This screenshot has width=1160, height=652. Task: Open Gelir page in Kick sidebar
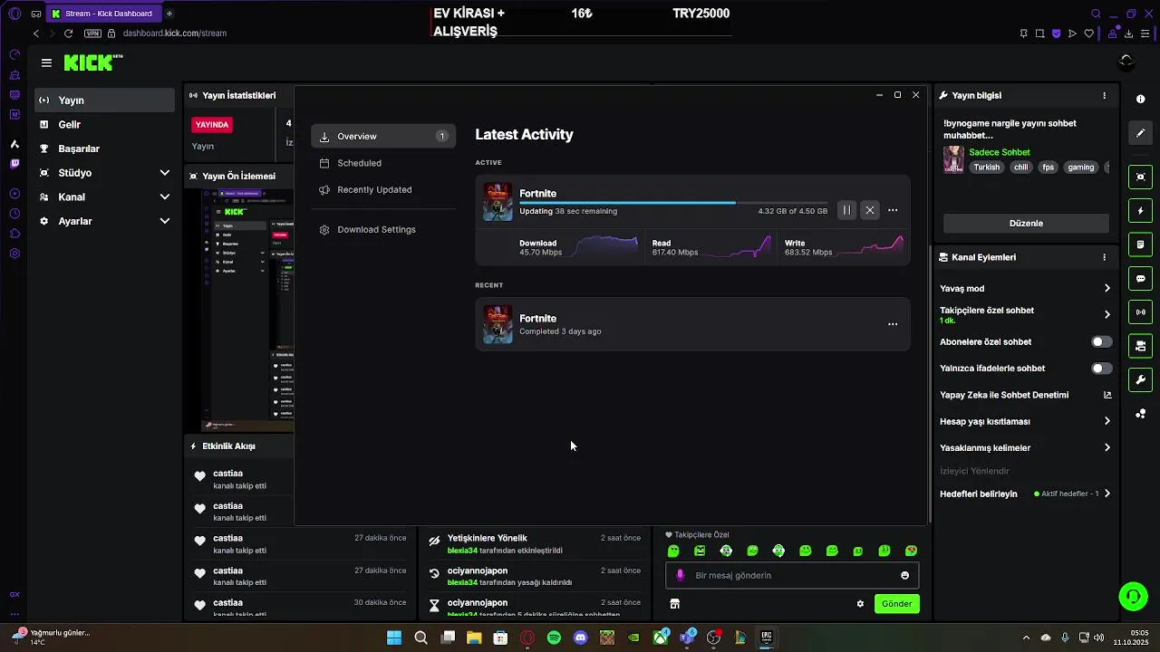(104, 124)
